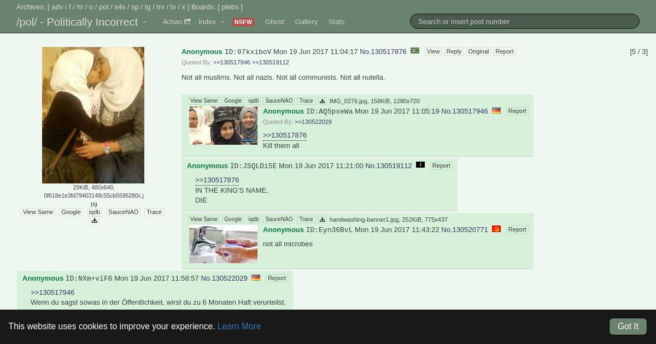Download IMG_0276.jpg via its download icon
The height and width of the screenshot is (344, 656).
click(322, 101)
